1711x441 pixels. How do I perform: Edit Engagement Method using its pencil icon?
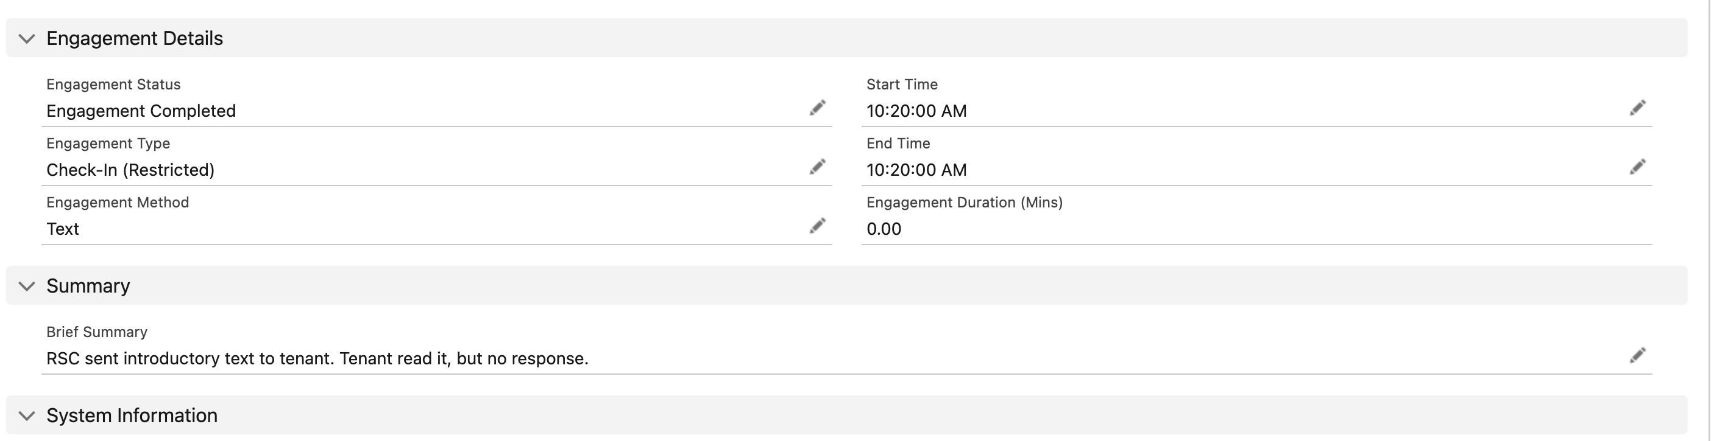click(818, 226)
